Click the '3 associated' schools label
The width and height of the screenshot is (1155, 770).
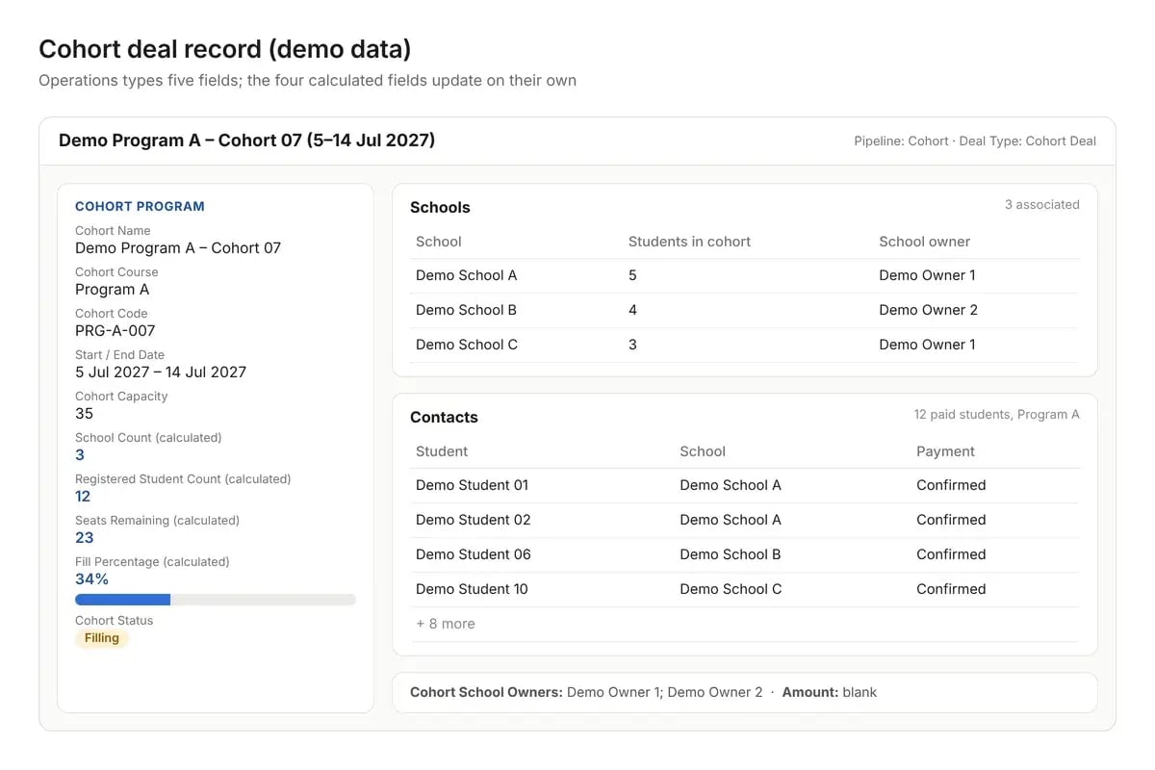point(1041,204)
